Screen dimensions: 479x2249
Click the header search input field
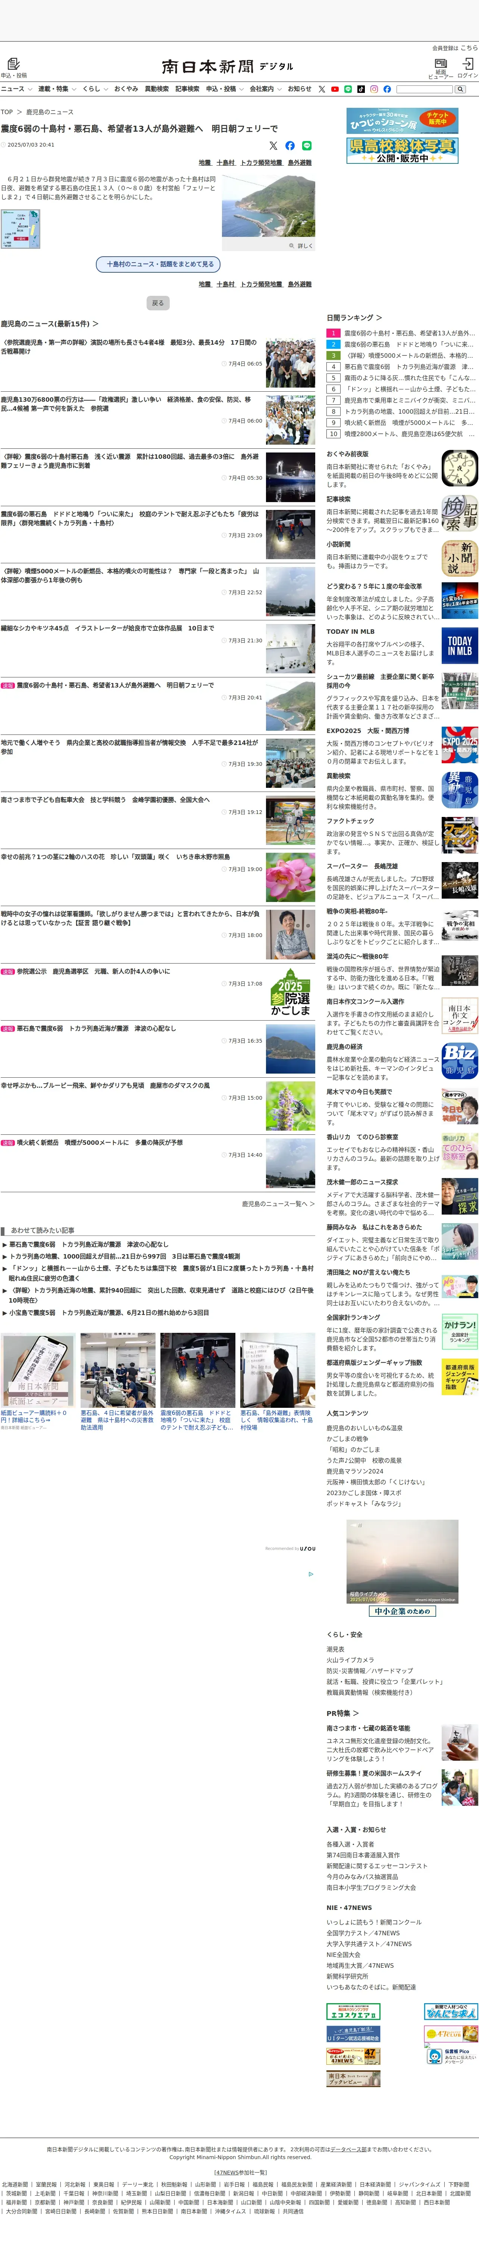(425, 89)
